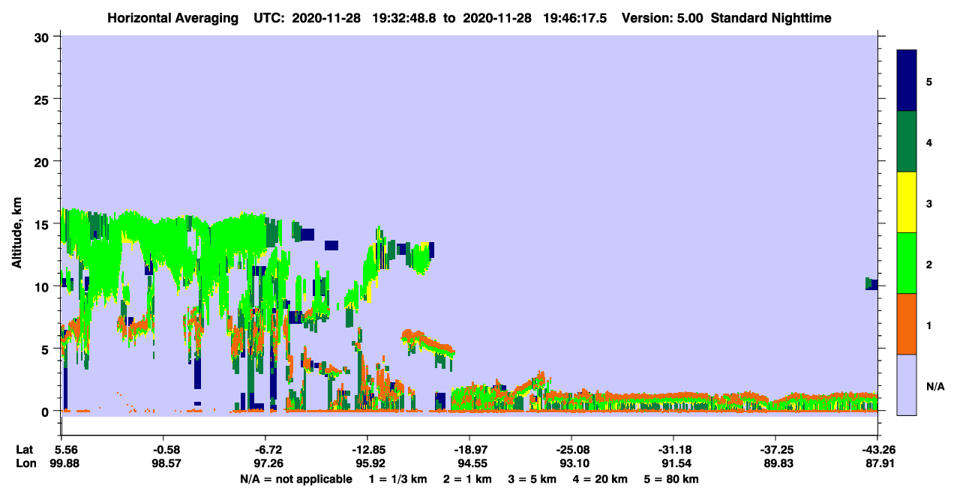Screen dimensions: 975x500
Task: Click the dark blue 5 legend swatch
Action: (907, 80)
